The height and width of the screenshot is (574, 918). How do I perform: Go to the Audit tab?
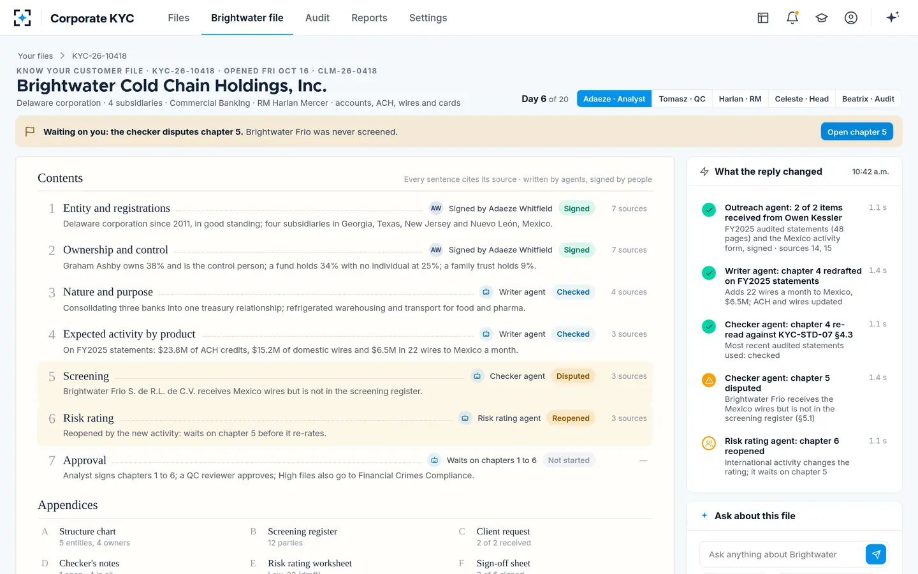[317, 18]
